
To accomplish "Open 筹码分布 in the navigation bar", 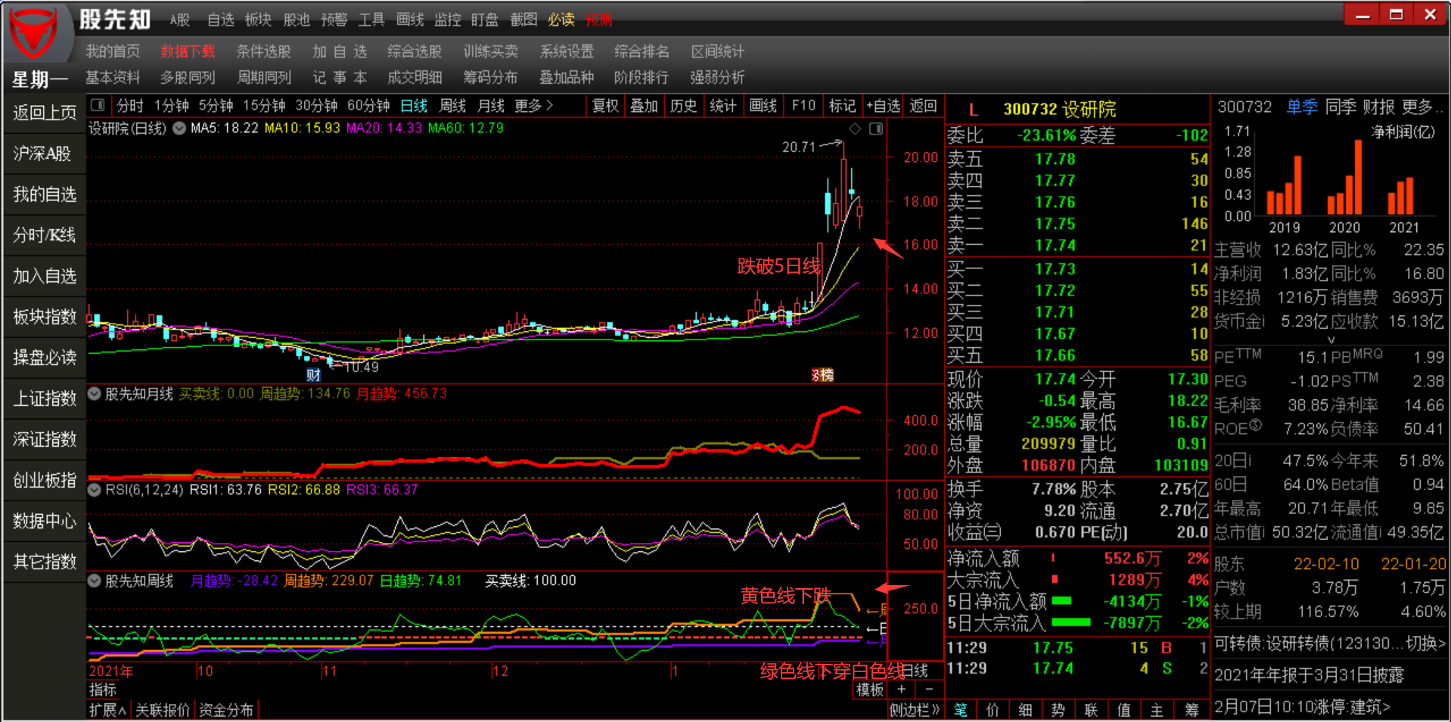I will [x=490, y=77].
